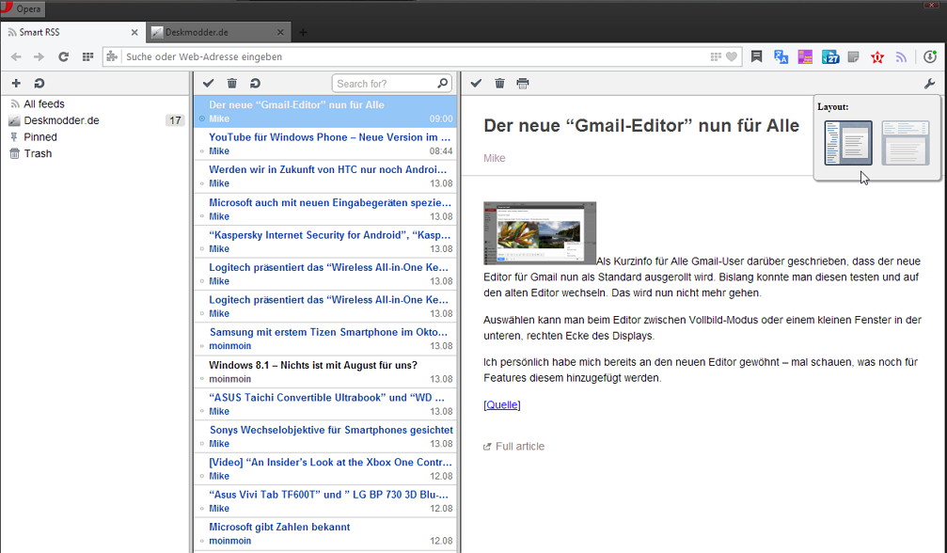Select All feeds in the sidebar
The width and height of the screenshot is (947, 553).
click(44, 103)
